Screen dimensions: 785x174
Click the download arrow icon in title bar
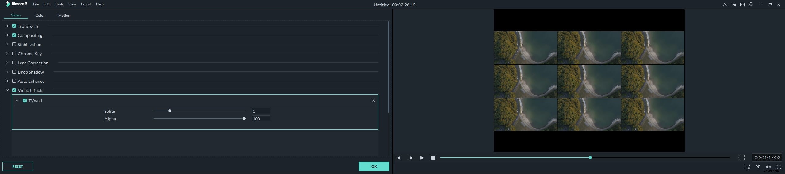point(751,5)
